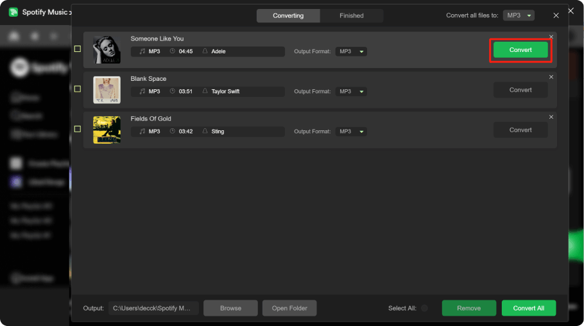Click the Taylor Swift artist name
Screen dimensions: 584x326
[x=225, y=91]
